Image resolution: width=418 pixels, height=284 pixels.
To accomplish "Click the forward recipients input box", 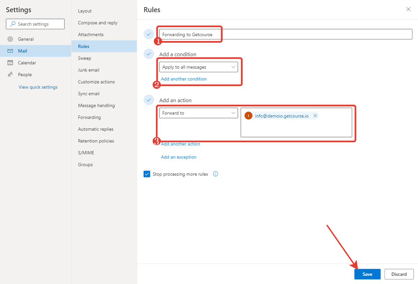I will (296, 122).
